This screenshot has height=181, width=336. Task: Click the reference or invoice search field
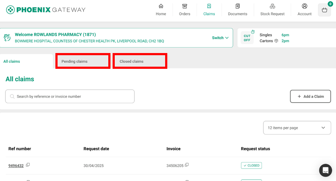tap(70, 96)
